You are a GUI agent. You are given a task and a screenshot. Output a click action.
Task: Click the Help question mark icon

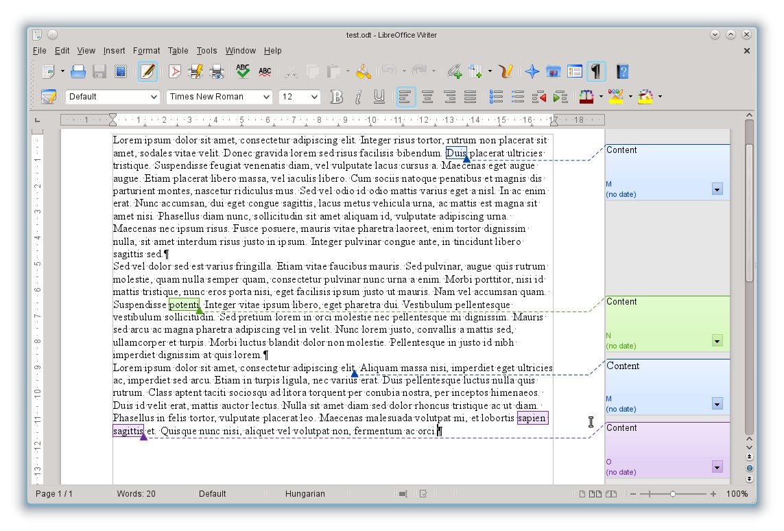click(623, 71)
